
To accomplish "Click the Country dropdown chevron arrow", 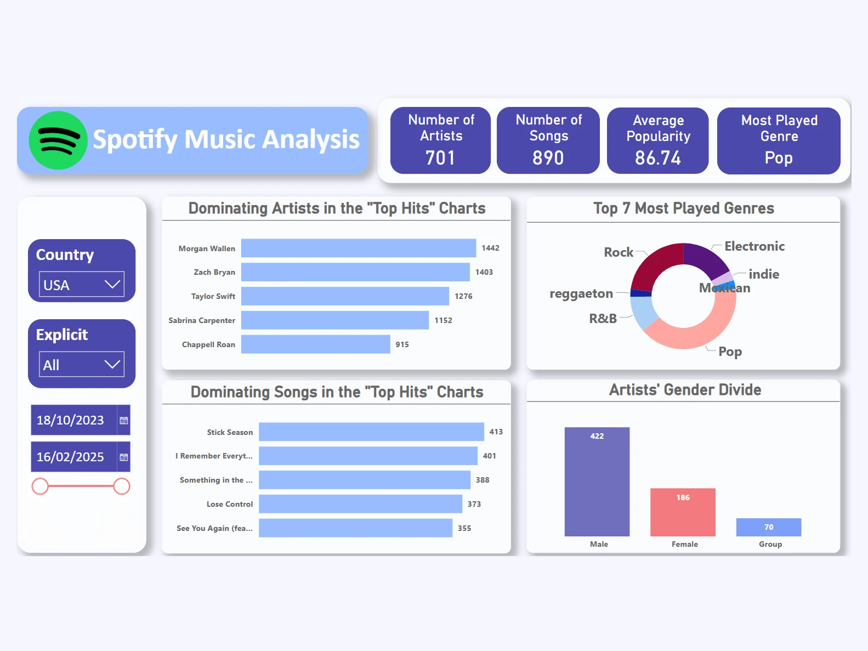I will coord(112,284).
